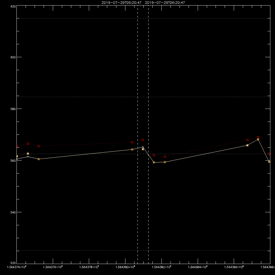Select the 600 y-axis label
This screenshot has width=275, height=275.
13,57
